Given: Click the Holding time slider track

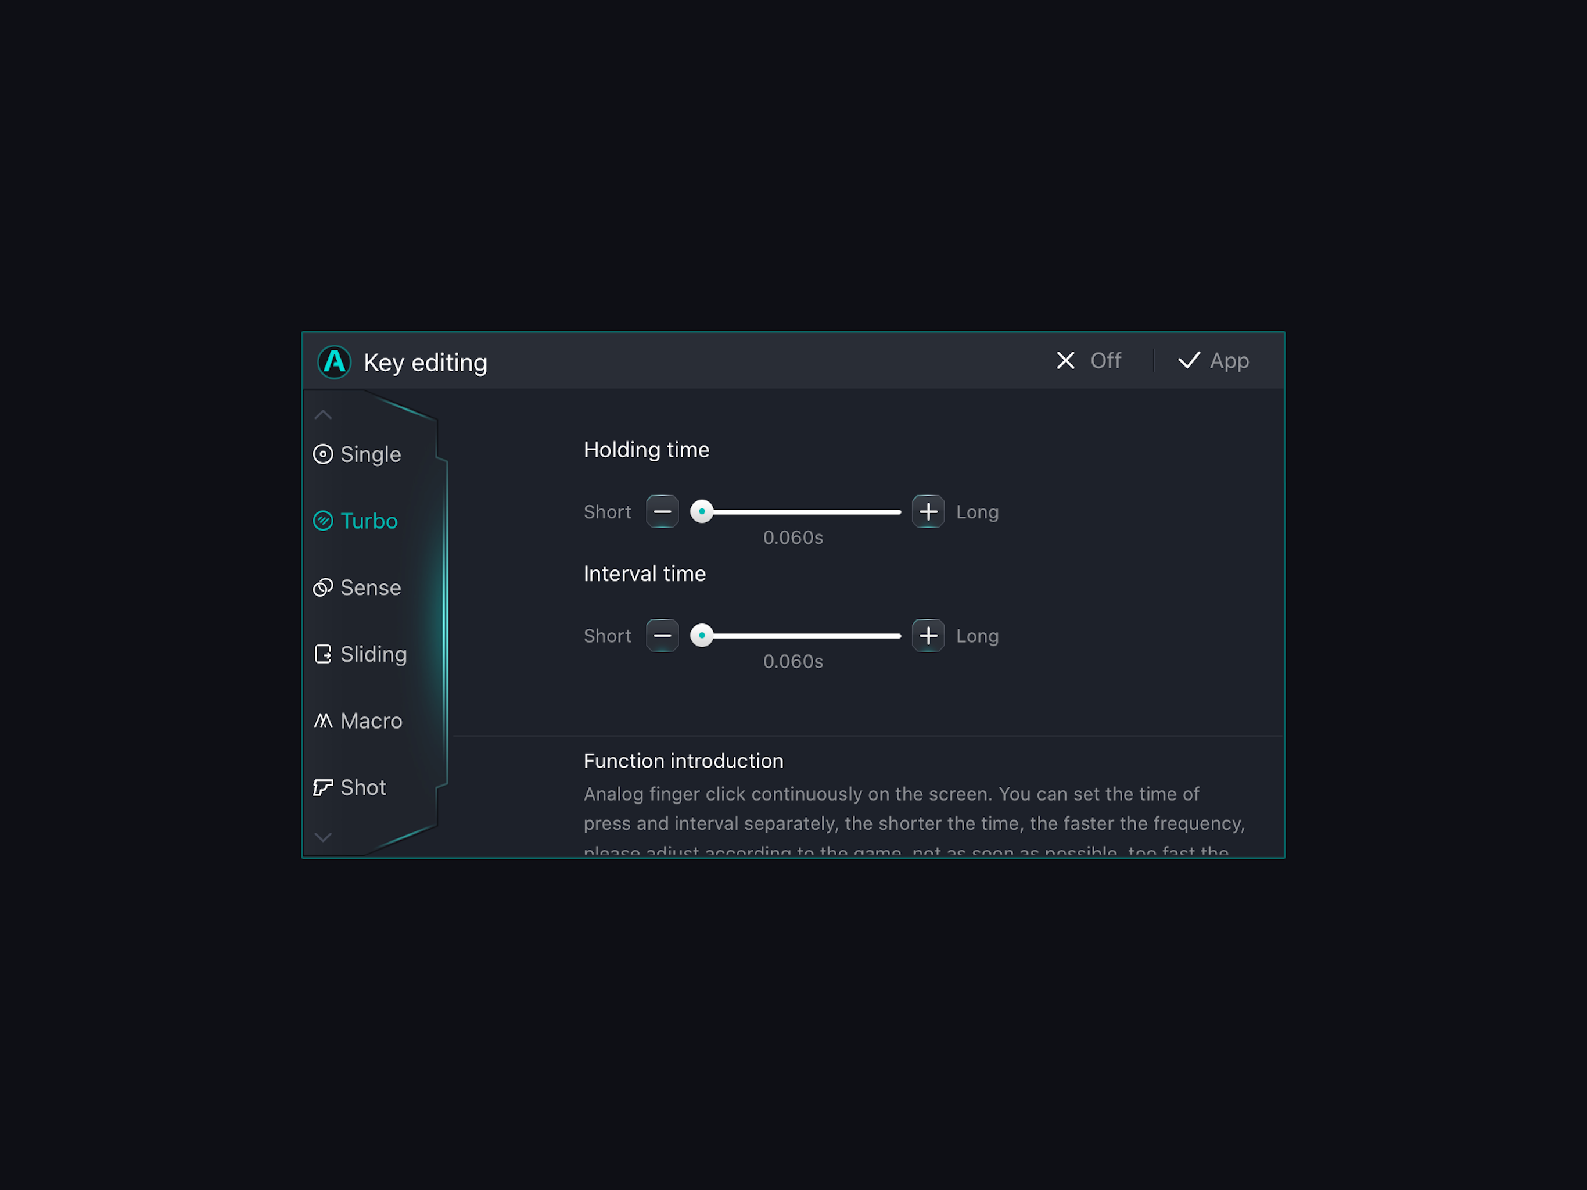Looking at the screenshot, I should pyautogui.click(x=803, y=512).
